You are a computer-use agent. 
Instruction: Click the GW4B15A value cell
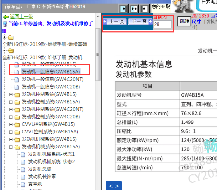(198, 95)
